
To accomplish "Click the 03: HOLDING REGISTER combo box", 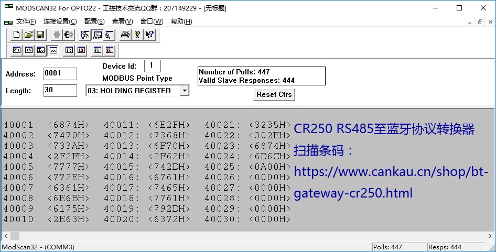I will click(137, 91).
